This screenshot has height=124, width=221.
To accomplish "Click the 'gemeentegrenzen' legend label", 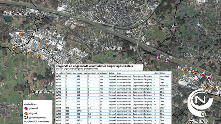I will [x=37, y=117].
